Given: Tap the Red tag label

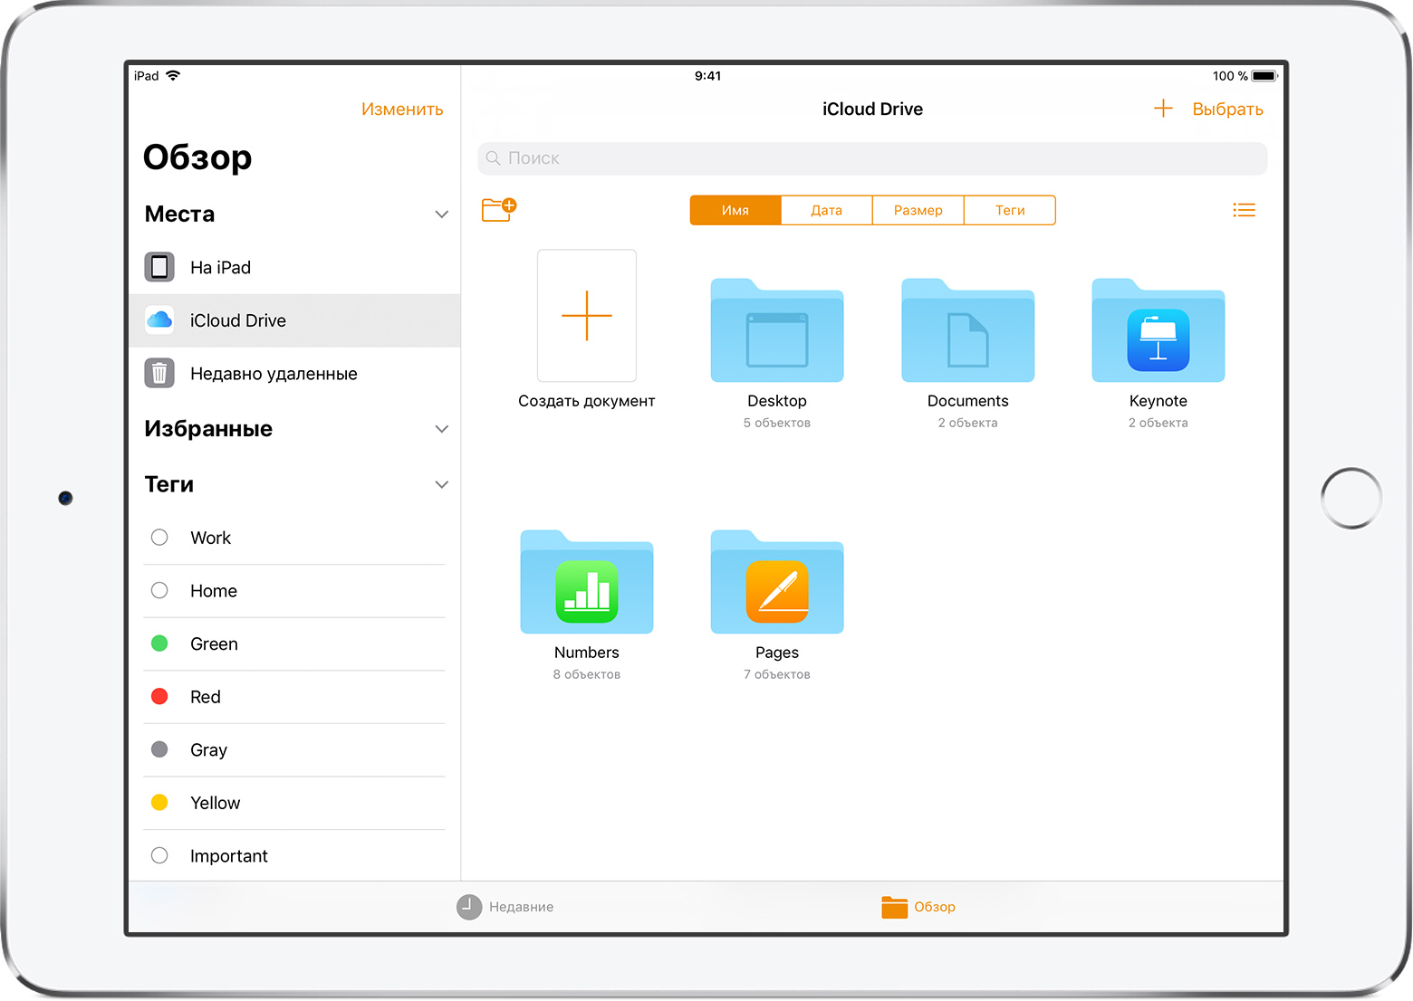Looking at the screenshot, I should tap(206, 697).
